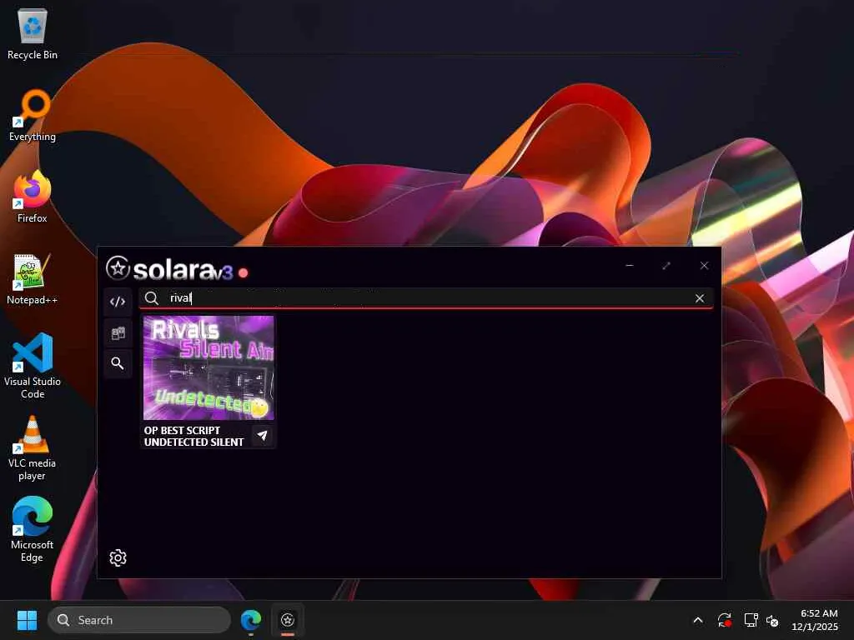
Task: Open the Rivals Silent Aim thumbnail
Action: pyautogui.click(x=208, y=367)
